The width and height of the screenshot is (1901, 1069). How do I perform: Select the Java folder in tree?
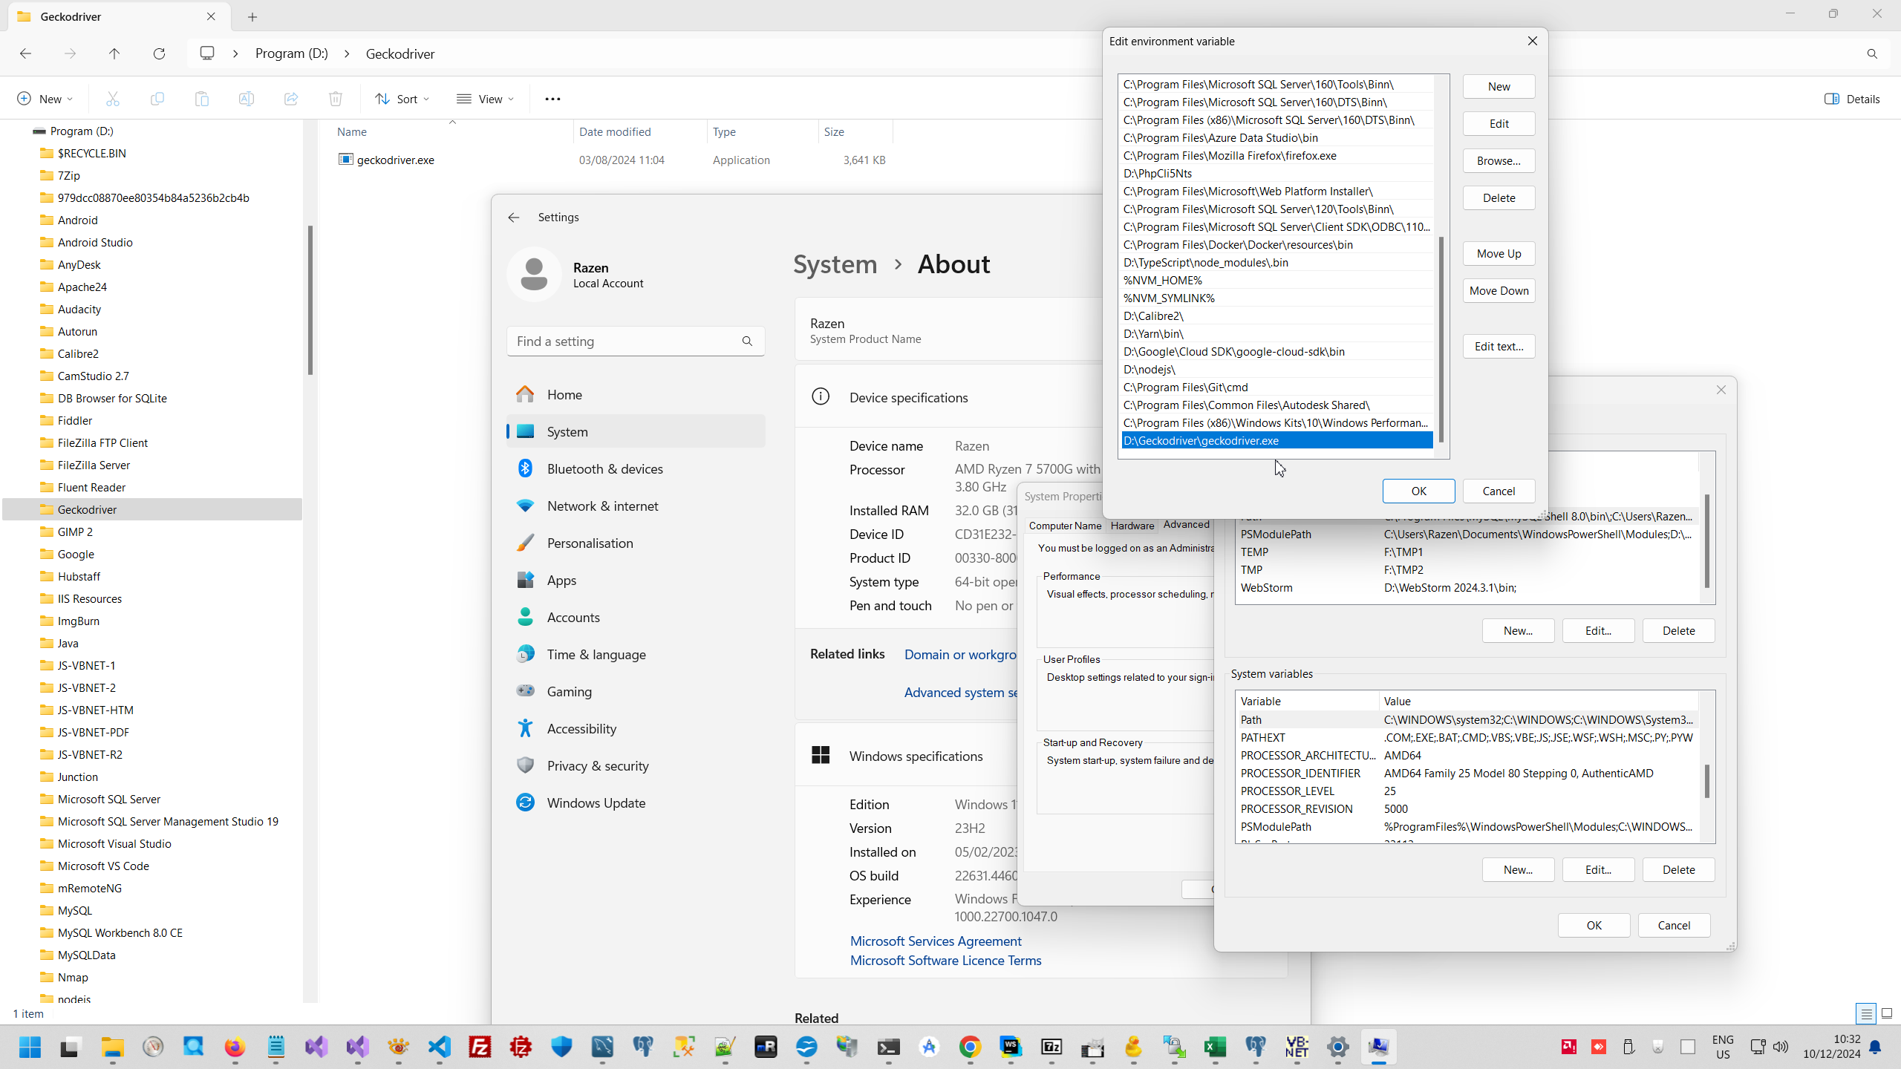pyautogui.click(x=68, y=643)
